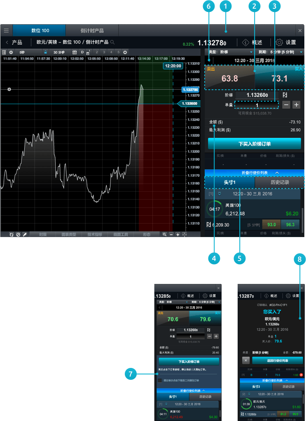Open the 时限 menu

coord(42,235)
